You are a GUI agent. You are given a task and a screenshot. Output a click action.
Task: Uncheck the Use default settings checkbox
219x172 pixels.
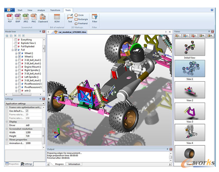pyautogui.click(x=27, y=111)
